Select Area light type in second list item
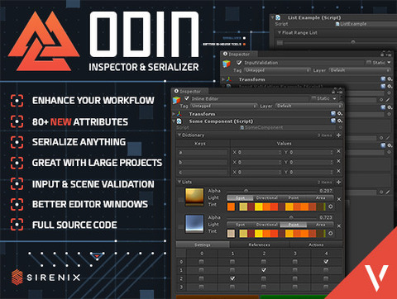This screenshot has height=299, width=397. 320,225
